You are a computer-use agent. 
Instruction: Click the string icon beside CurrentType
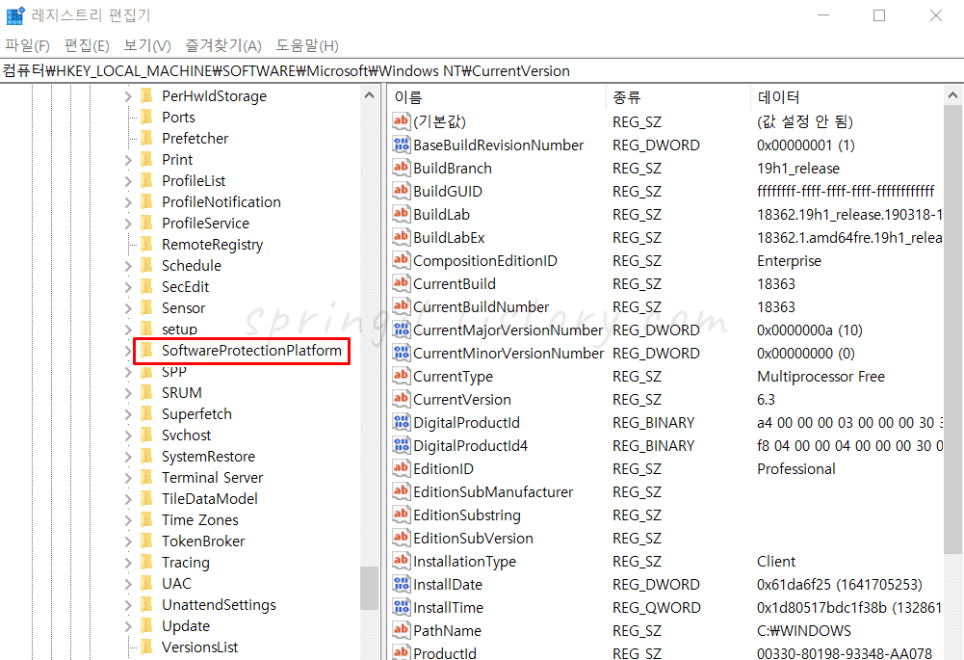pos(401,376)
